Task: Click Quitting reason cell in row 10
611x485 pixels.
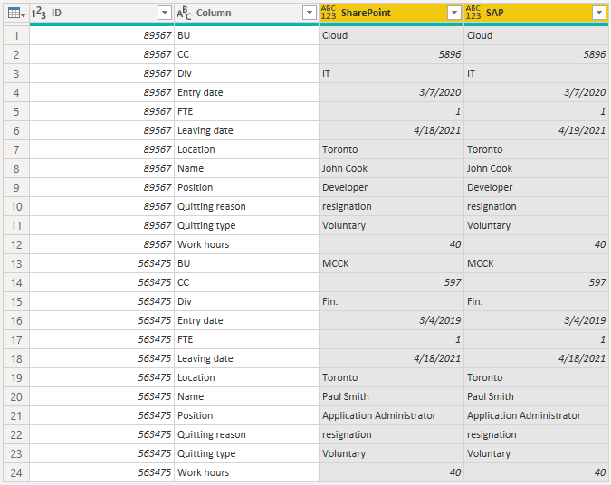Action: click(x=246, y=206)
